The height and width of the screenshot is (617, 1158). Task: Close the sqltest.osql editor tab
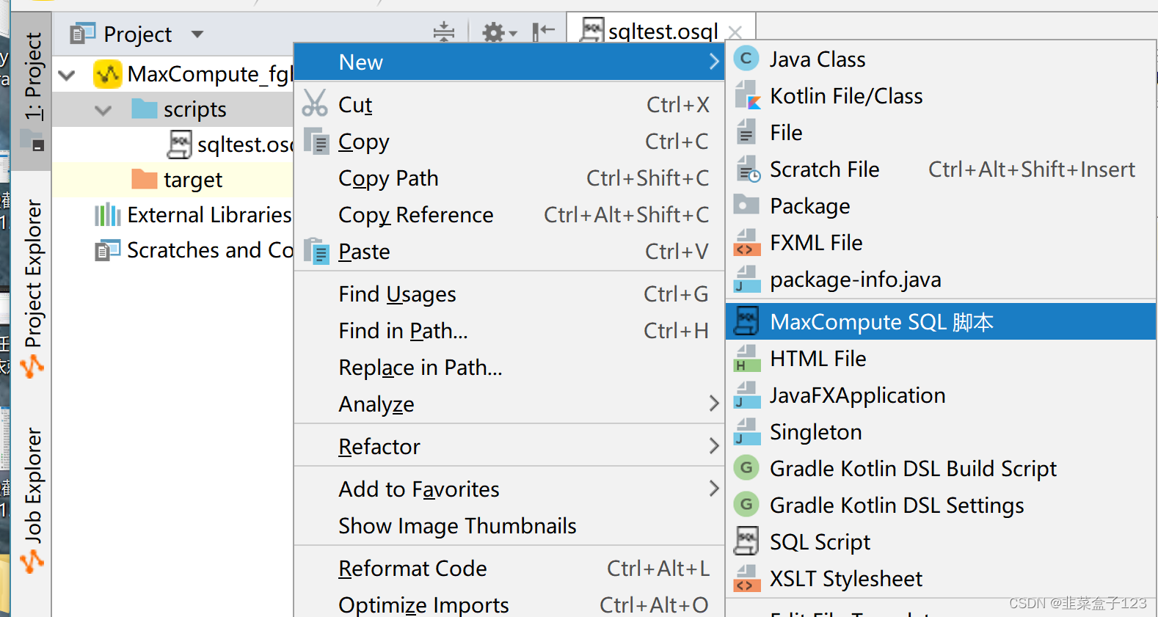[x=735, y=32]
